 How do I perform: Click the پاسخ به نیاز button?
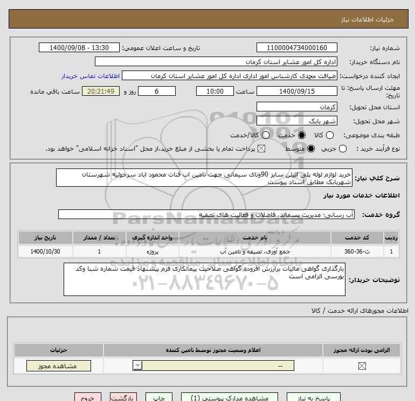pyautogui.click(x=314, y=397)
